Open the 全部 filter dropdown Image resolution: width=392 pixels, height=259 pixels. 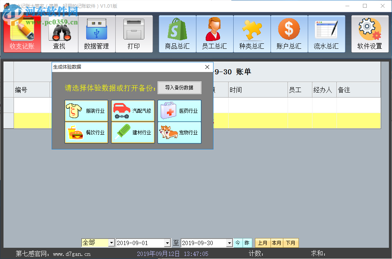coord(112,243)
